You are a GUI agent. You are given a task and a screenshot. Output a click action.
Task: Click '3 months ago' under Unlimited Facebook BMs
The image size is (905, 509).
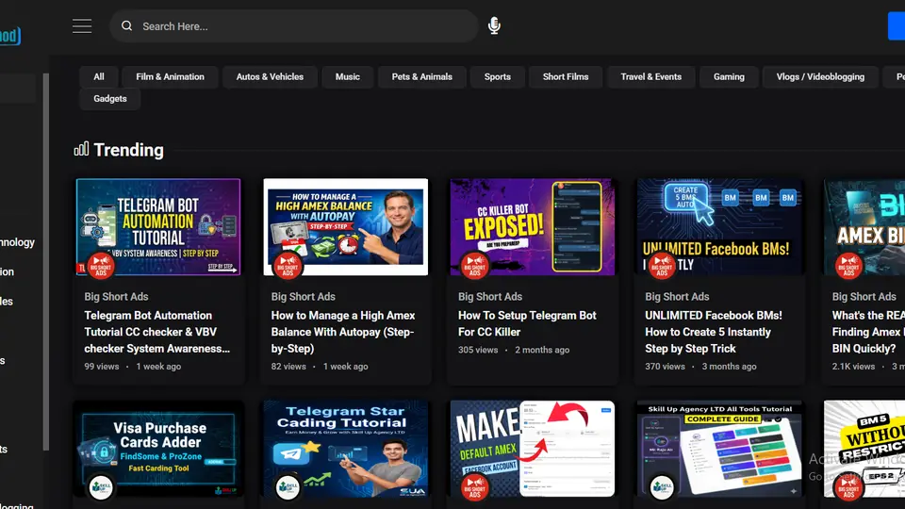click(x=729, y=367)
